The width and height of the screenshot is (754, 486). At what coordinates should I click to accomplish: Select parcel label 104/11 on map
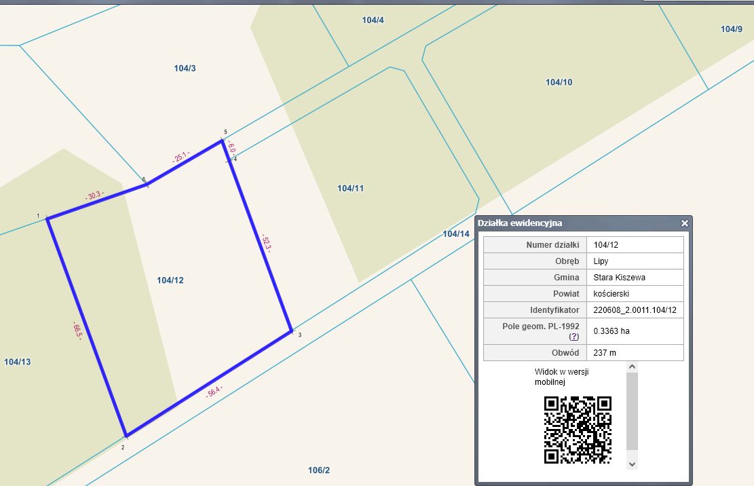click(351, 189)
